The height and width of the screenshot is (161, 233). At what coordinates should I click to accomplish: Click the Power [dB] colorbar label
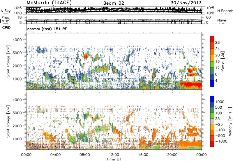coord(222,61)
